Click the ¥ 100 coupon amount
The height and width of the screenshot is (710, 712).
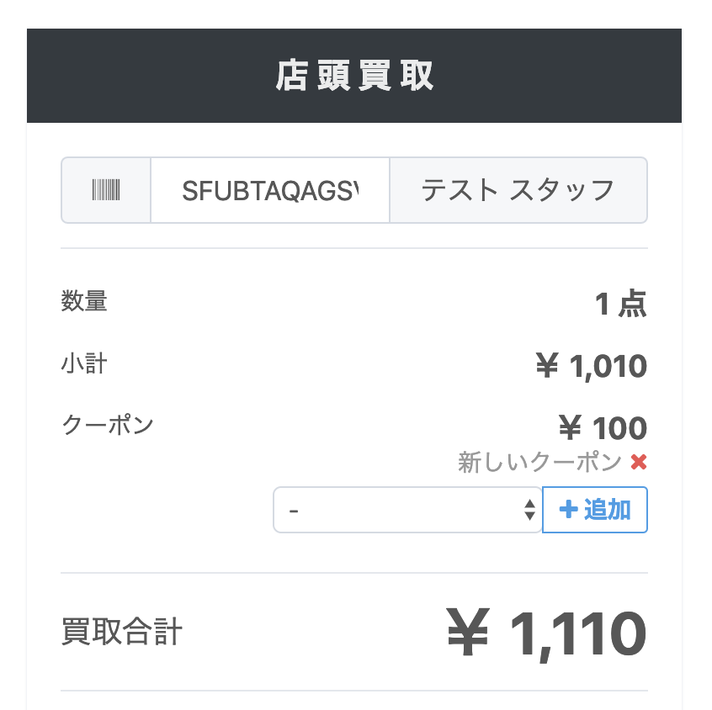pyautogui.click(x=603, y=428)
